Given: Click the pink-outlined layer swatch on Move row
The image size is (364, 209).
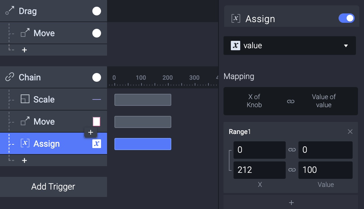Looking at the screenshot, I should pos(97,121).
